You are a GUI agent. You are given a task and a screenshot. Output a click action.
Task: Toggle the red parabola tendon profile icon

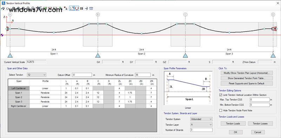click(x=77, y=8)
